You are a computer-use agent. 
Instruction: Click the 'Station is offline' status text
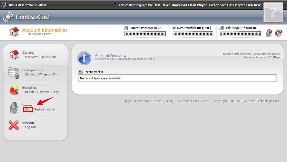coord(36,5)
